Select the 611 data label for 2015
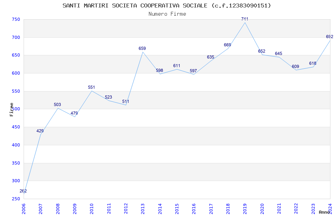 coord(176,66)
